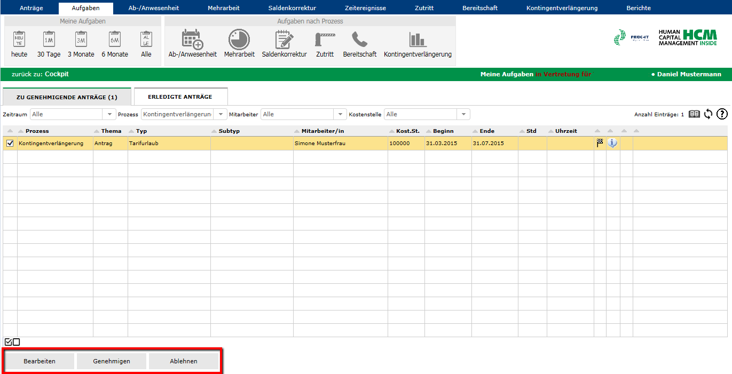Reject request with Ablehnen button

184,361
